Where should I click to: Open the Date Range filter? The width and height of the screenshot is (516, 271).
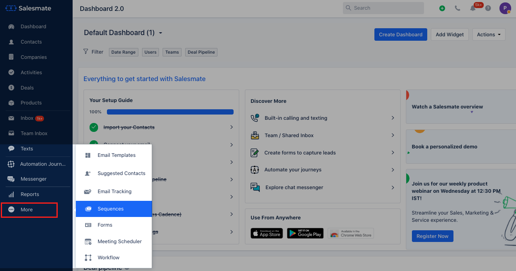[x=123, y=52]
